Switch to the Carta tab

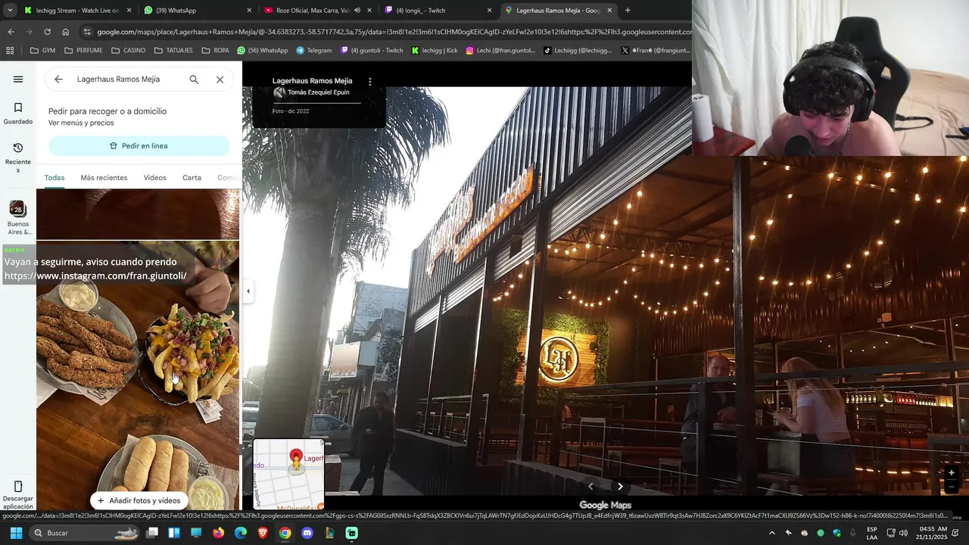pos(192,178)
